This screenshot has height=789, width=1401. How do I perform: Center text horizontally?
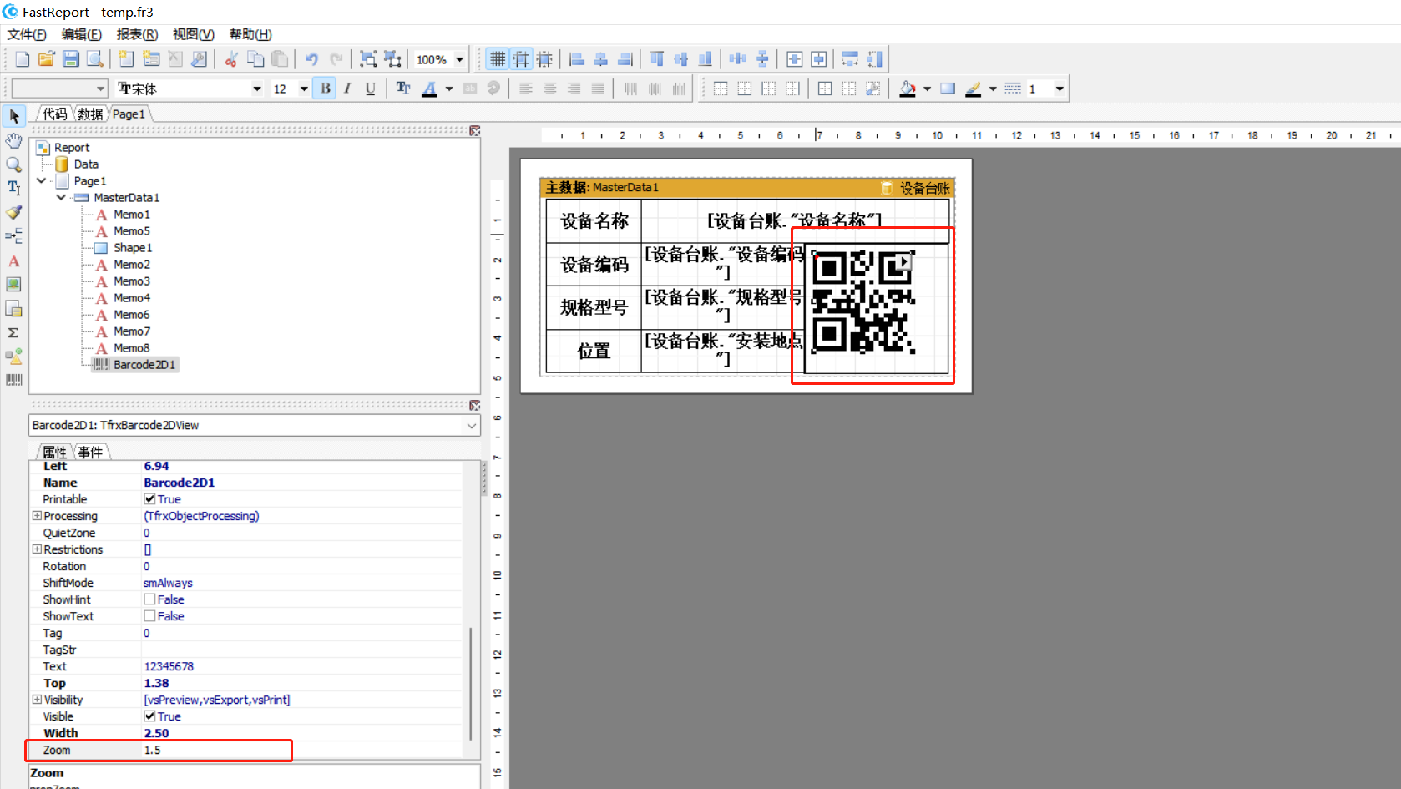coord(550,89)
